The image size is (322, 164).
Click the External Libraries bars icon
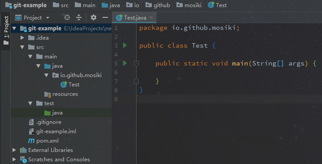click(x=23, y=150)
